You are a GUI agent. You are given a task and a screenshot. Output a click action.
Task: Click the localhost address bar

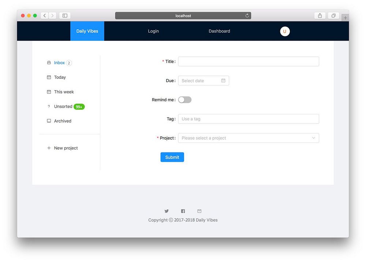tap(183, 16)
